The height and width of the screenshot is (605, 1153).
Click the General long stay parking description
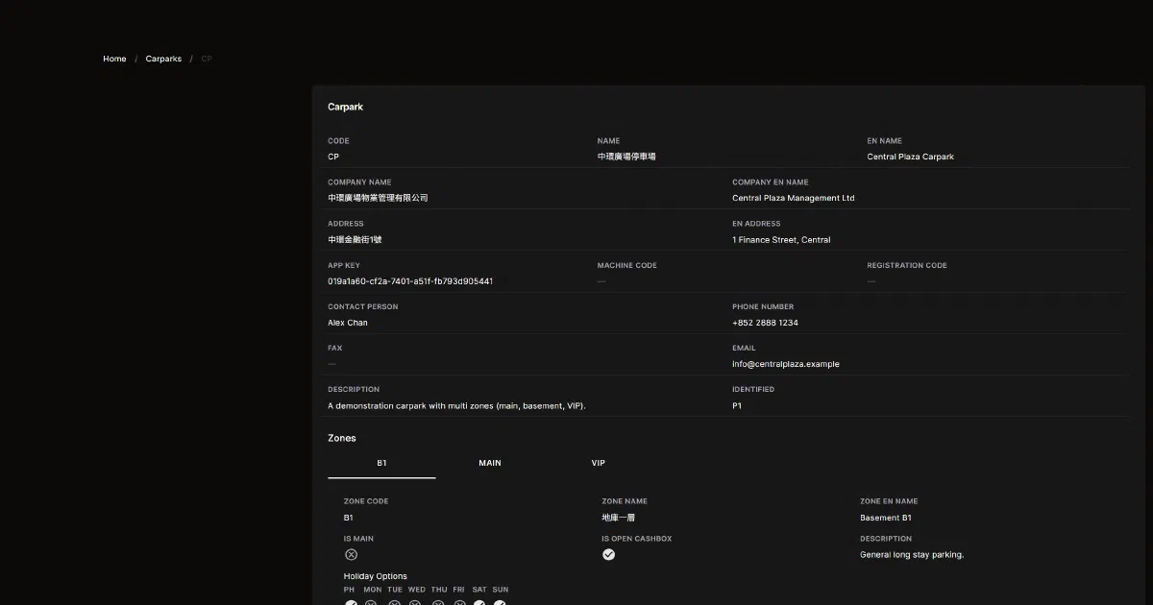[912, 554]
